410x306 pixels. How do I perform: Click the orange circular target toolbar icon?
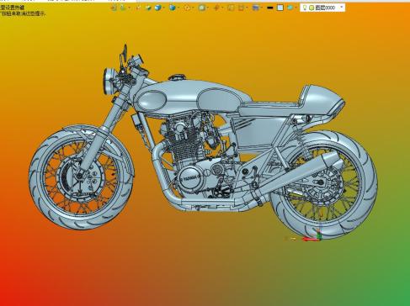(x=187, y=8)
